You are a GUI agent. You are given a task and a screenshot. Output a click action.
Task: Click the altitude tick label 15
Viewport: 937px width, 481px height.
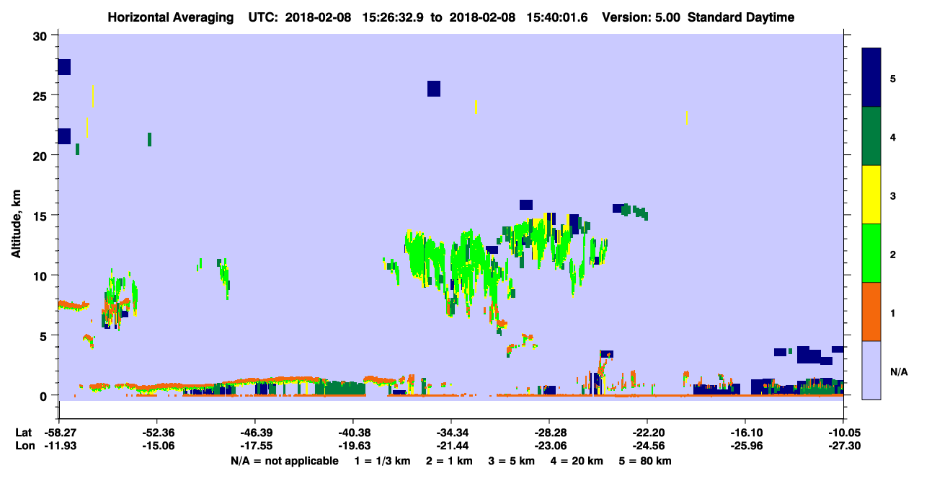(x=42, y=216)
